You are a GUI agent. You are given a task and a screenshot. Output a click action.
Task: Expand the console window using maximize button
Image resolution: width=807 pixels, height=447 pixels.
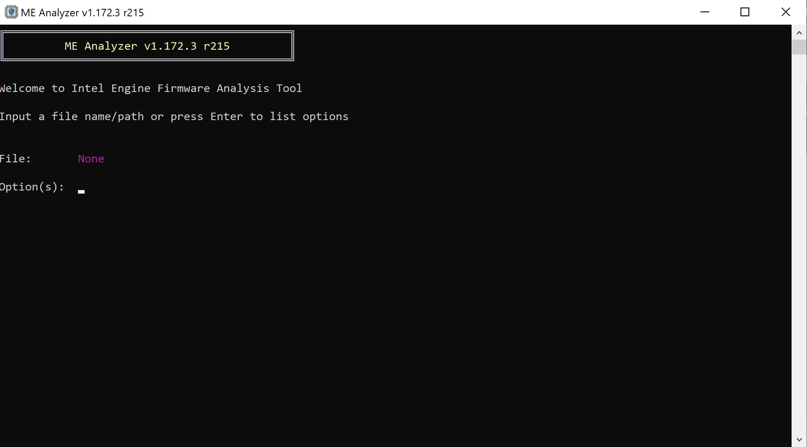(745, 12)
